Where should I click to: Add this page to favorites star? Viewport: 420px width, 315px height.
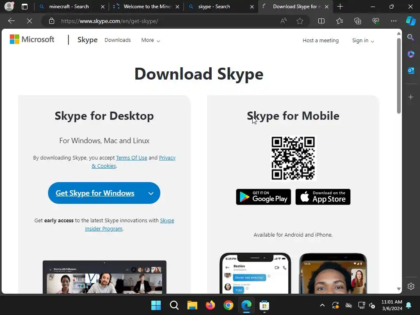coord(300,21)
